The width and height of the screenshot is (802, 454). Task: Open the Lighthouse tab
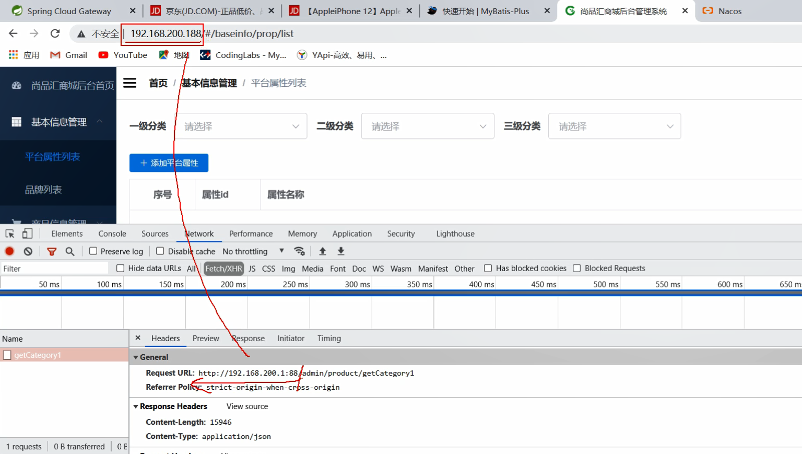[455, 234]
